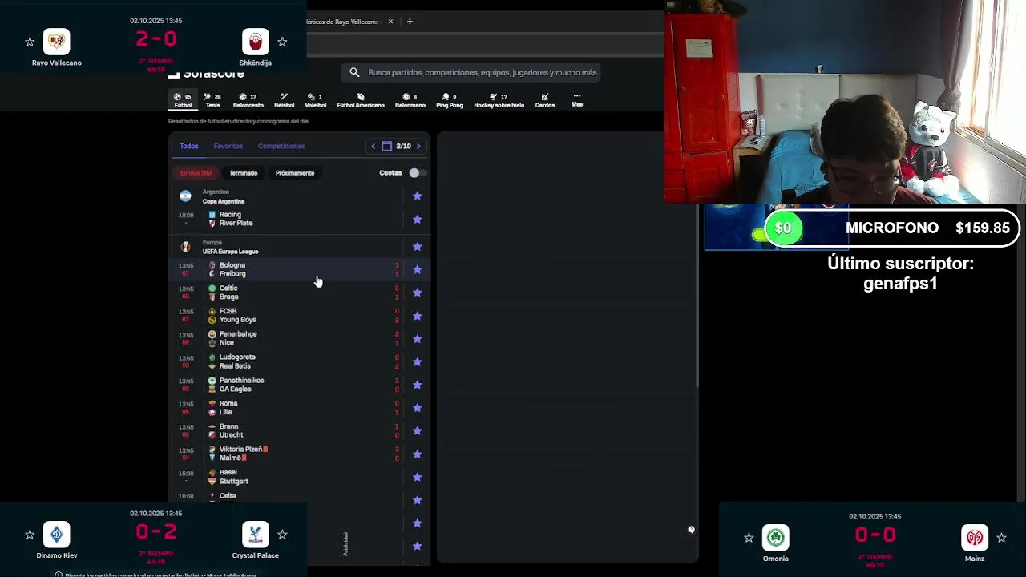
Task: Open the Tenis sport category
Action: (x=212, y=100)
